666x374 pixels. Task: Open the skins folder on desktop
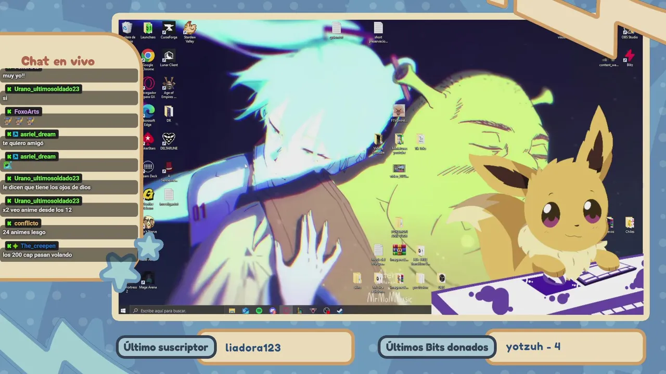[357, 281]
